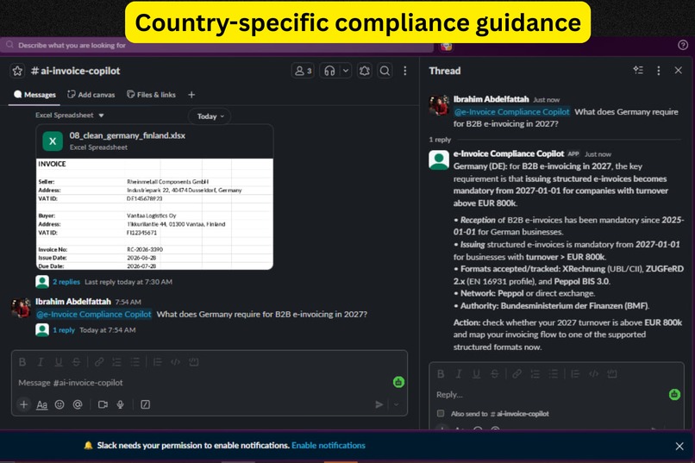Switch to the Messages tab
Image resolution: width=695 pixels, height=463 pixels.
(34, 95)
